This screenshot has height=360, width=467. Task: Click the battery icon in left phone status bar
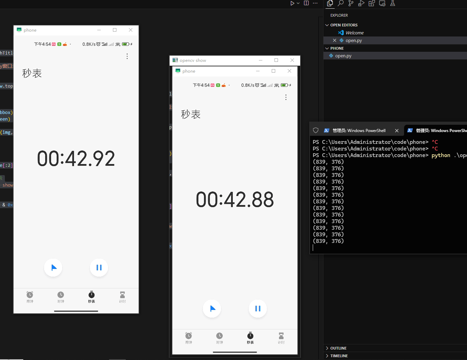125,44
